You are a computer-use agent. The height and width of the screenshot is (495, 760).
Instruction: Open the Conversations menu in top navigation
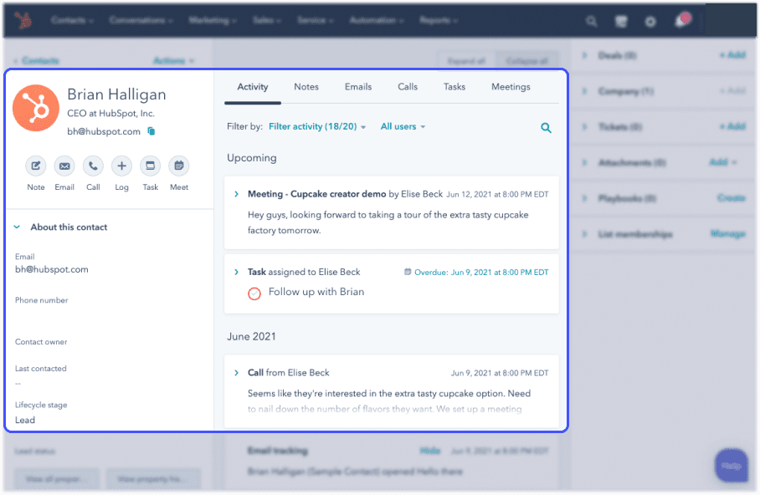click(x=141, y=20)
